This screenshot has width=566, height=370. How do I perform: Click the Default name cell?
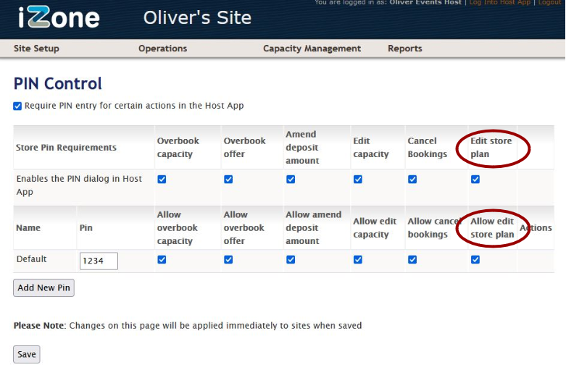tap(31, 259)
